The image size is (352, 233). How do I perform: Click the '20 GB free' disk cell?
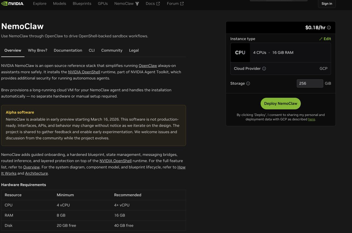[66, 226]
